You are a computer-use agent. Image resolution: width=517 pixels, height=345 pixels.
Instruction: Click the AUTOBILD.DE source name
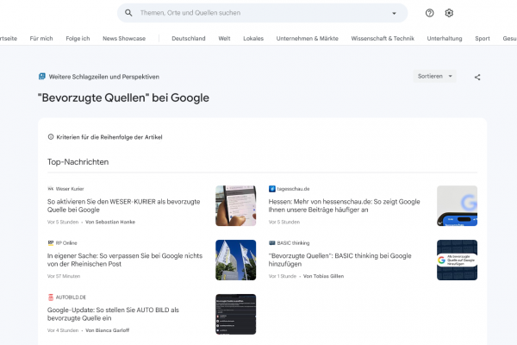(x=71, y=297)
